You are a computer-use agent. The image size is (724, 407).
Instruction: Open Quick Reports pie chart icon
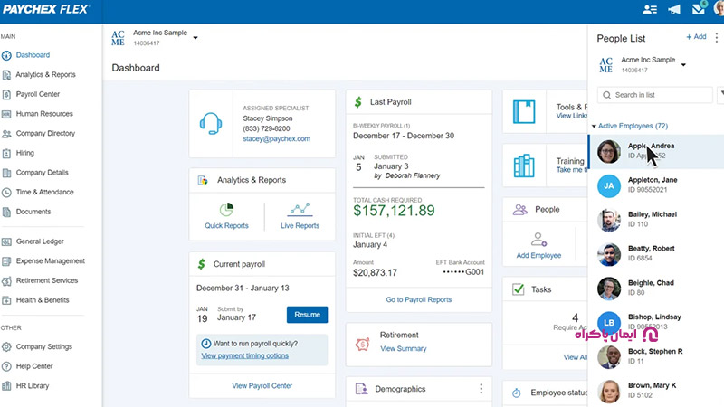point(226,210)
